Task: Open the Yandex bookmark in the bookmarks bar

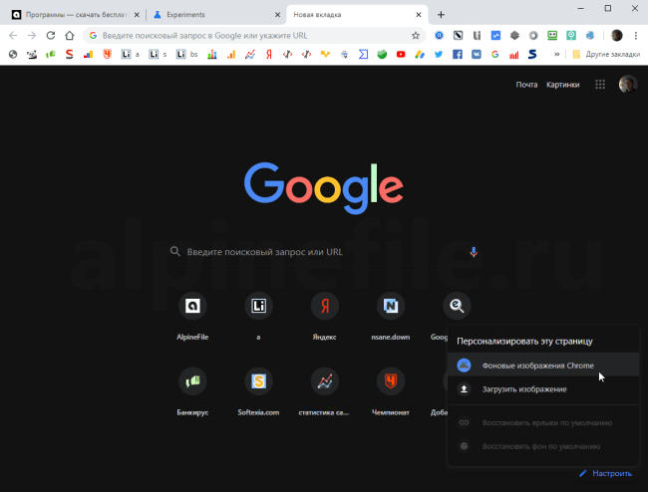Action: pos(269,54)
